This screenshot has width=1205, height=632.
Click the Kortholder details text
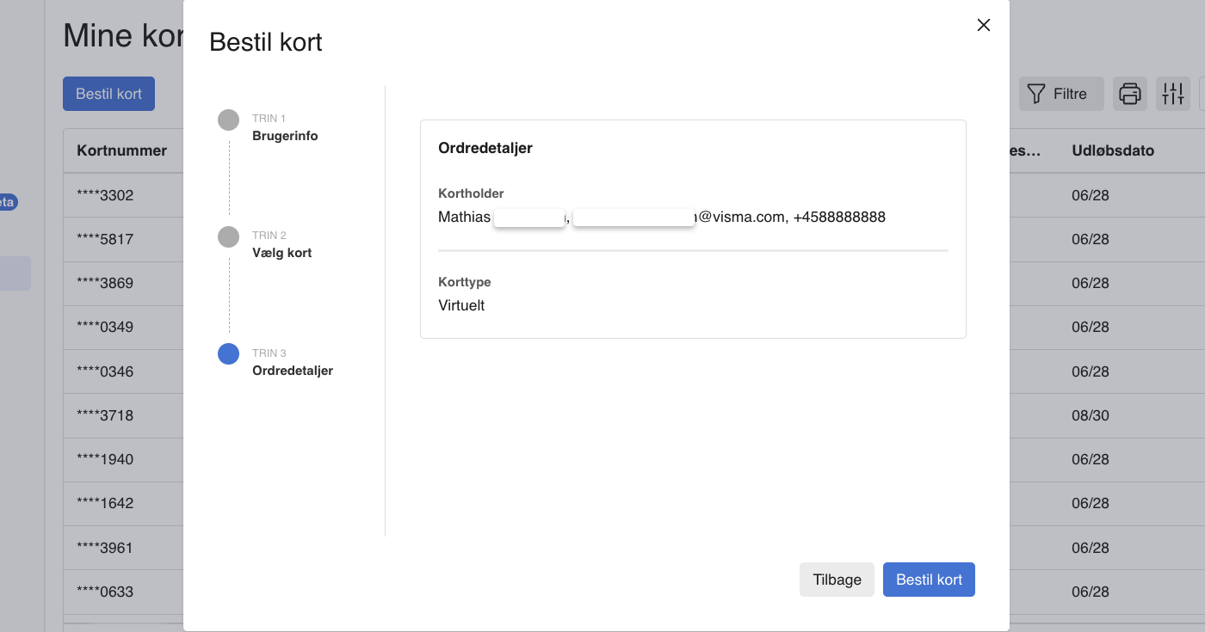[661, 218]
